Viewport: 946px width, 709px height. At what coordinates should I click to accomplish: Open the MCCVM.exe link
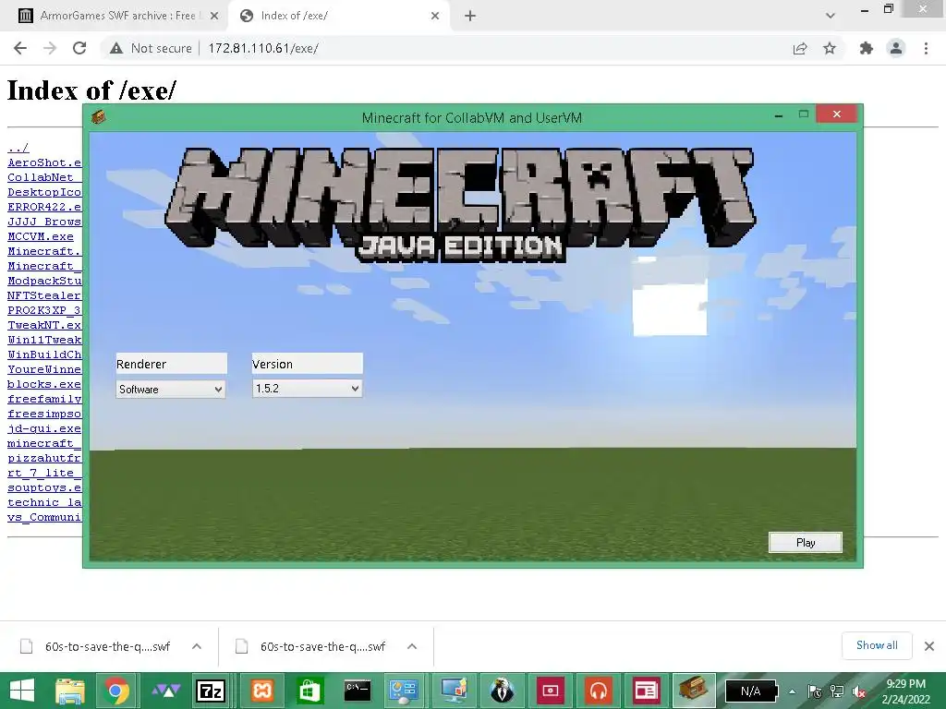point(41,236)
